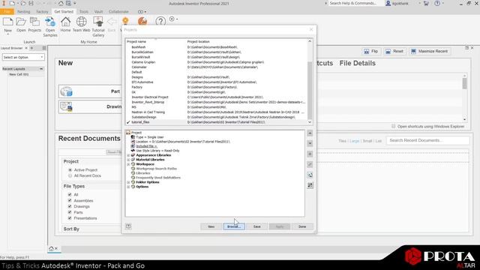Click the Part template icon under New
480x270 pixels.
pos(66,91)
